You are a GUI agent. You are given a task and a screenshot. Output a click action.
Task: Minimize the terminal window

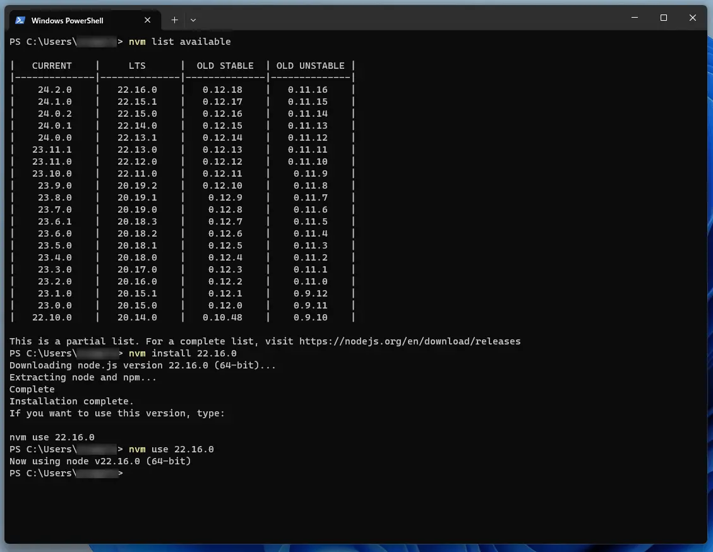[x=635, y=18]
